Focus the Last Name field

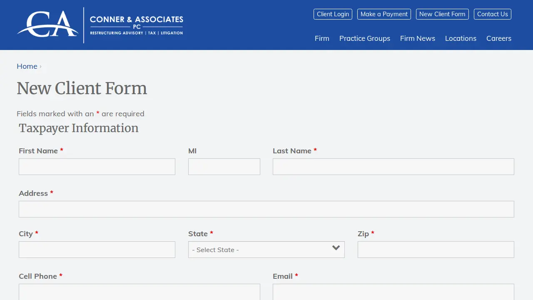[394, 167]
